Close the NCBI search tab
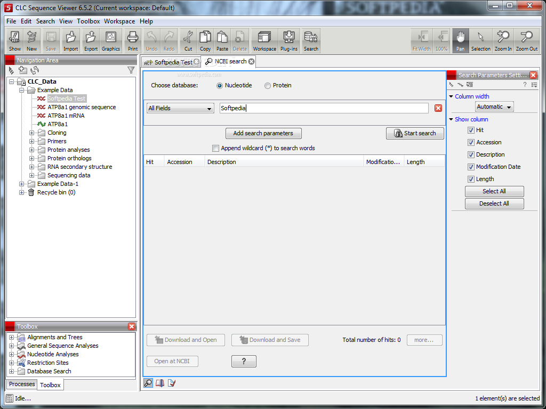This screenshot has width=546, height=409. click(x=251, y=62)
